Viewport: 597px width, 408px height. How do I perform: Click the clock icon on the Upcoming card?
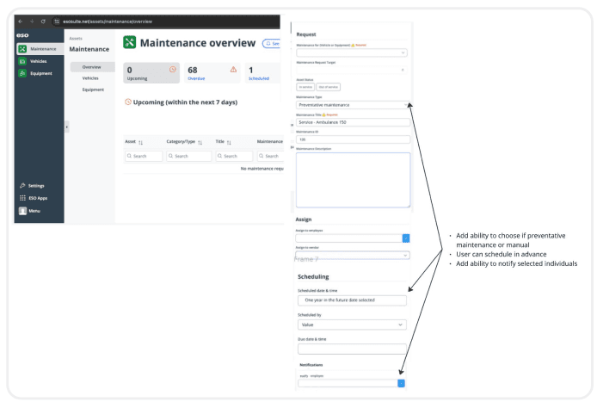(173, 69)
